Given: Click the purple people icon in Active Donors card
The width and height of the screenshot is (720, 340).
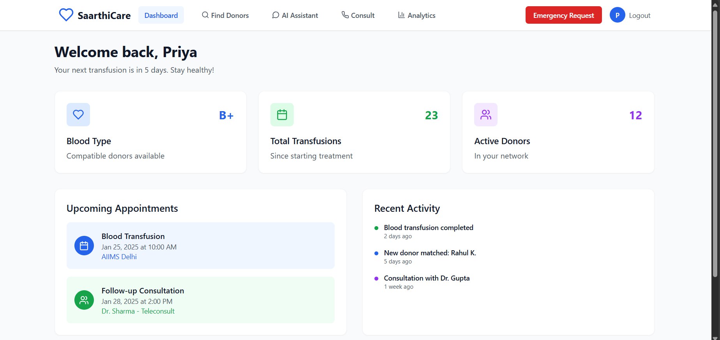Looking at the screenshot, I should pyautogui.click(x=486, y=115).
